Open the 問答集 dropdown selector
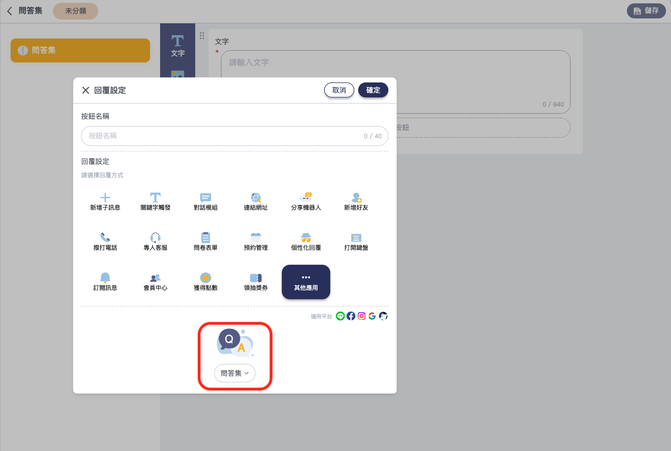 click(x=235, y=374)
